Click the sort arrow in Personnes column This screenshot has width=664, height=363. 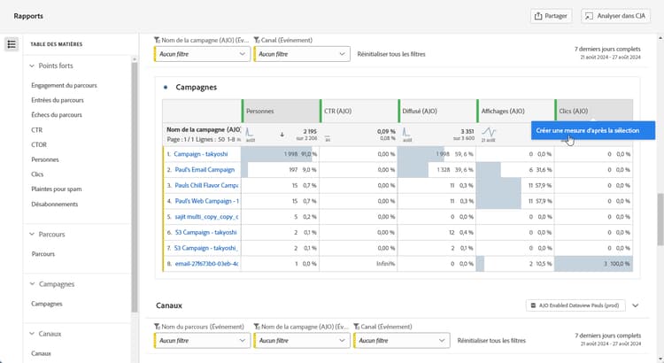point(282,135)
